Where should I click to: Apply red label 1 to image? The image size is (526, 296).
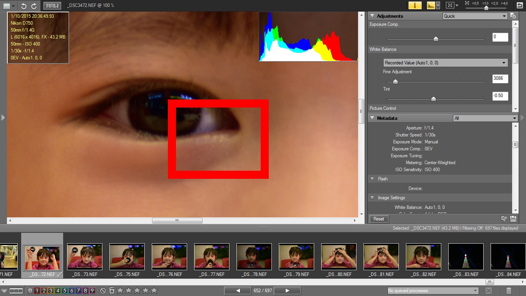[x=37, y=291]
